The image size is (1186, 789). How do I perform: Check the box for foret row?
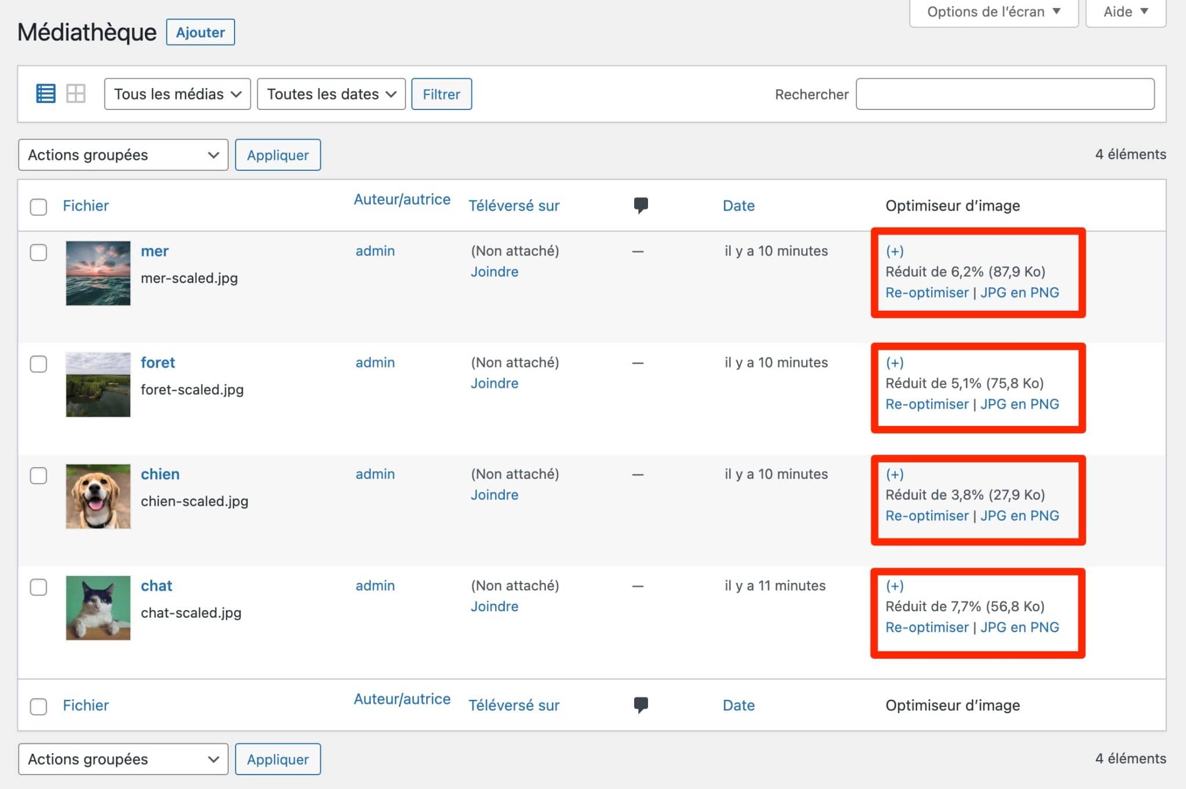(38, 364)
